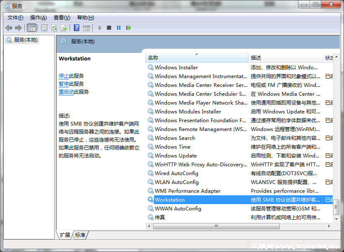This screenshot has width=344, height=252.
Task: Click the gear icon beside Windows Time
Action: (x=150, y=147)
